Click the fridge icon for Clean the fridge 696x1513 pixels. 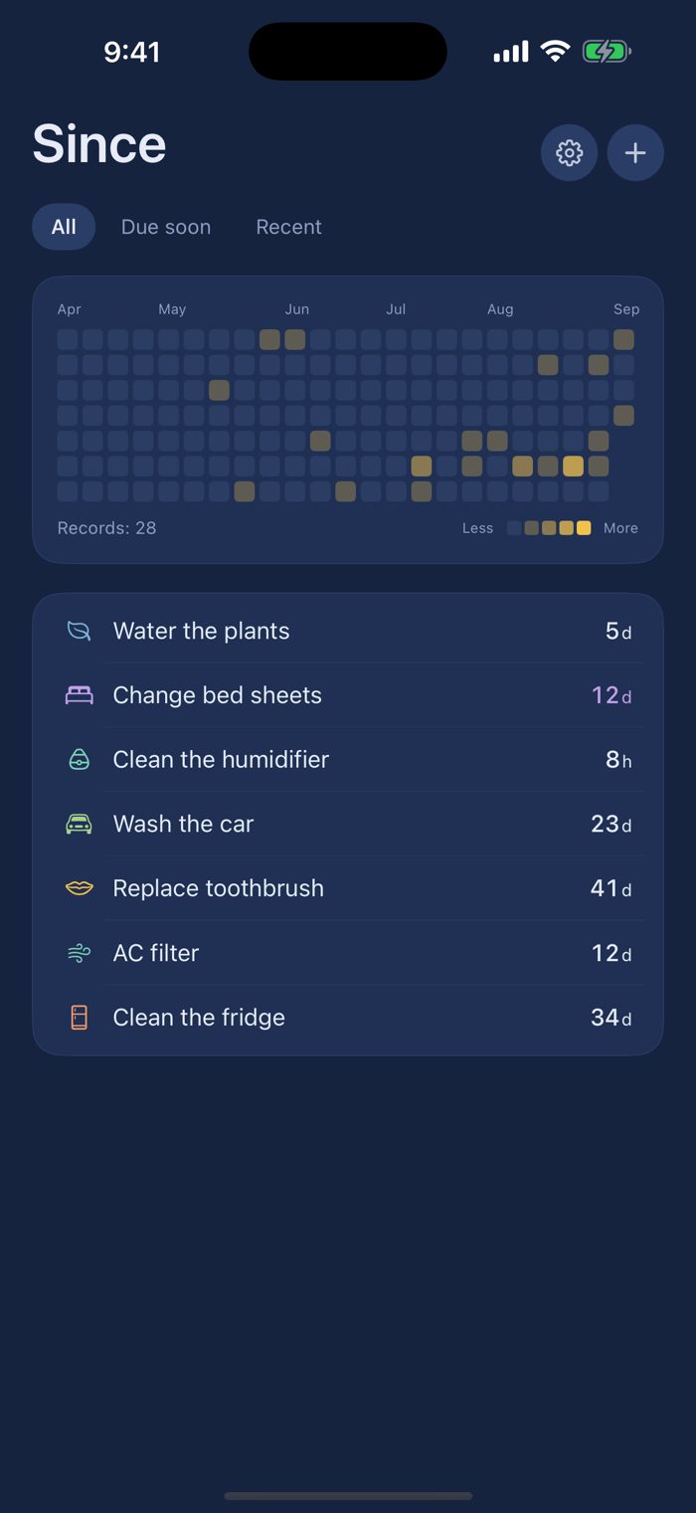click(80, 1017)
